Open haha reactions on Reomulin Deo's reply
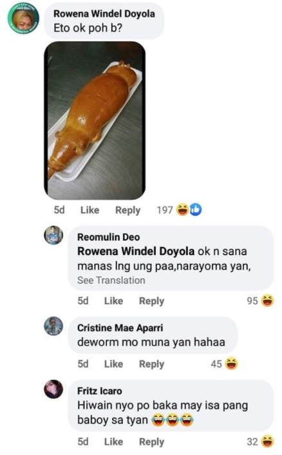The height and width of the screenshot is (455, 282). [x=267, y=301]
